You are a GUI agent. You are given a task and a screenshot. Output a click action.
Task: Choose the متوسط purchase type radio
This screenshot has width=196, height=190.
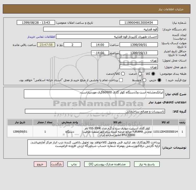pos(144,80)
